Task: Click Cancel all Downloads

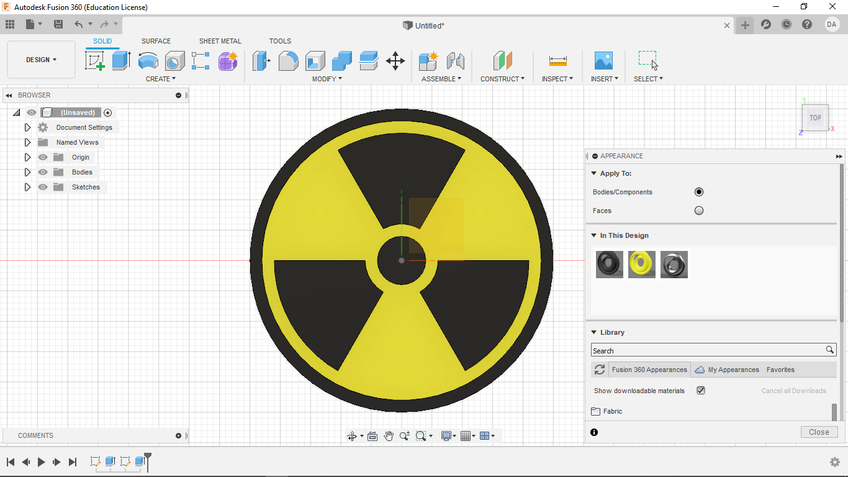Action: (793, 391)
